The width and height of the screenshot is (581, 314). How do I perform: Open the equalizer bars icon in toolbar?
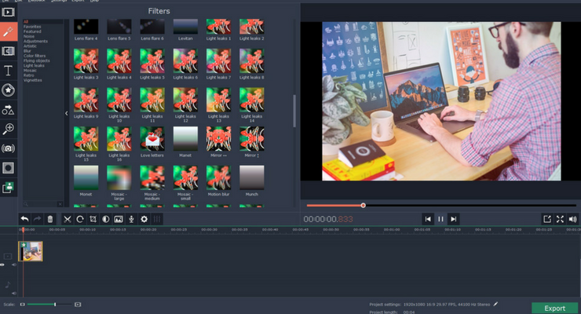click(x=157, y=219)
